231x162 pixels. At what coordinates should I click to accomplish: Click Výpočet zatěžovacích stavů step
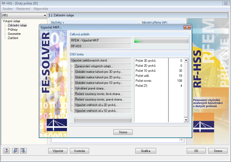click(101, 60)
